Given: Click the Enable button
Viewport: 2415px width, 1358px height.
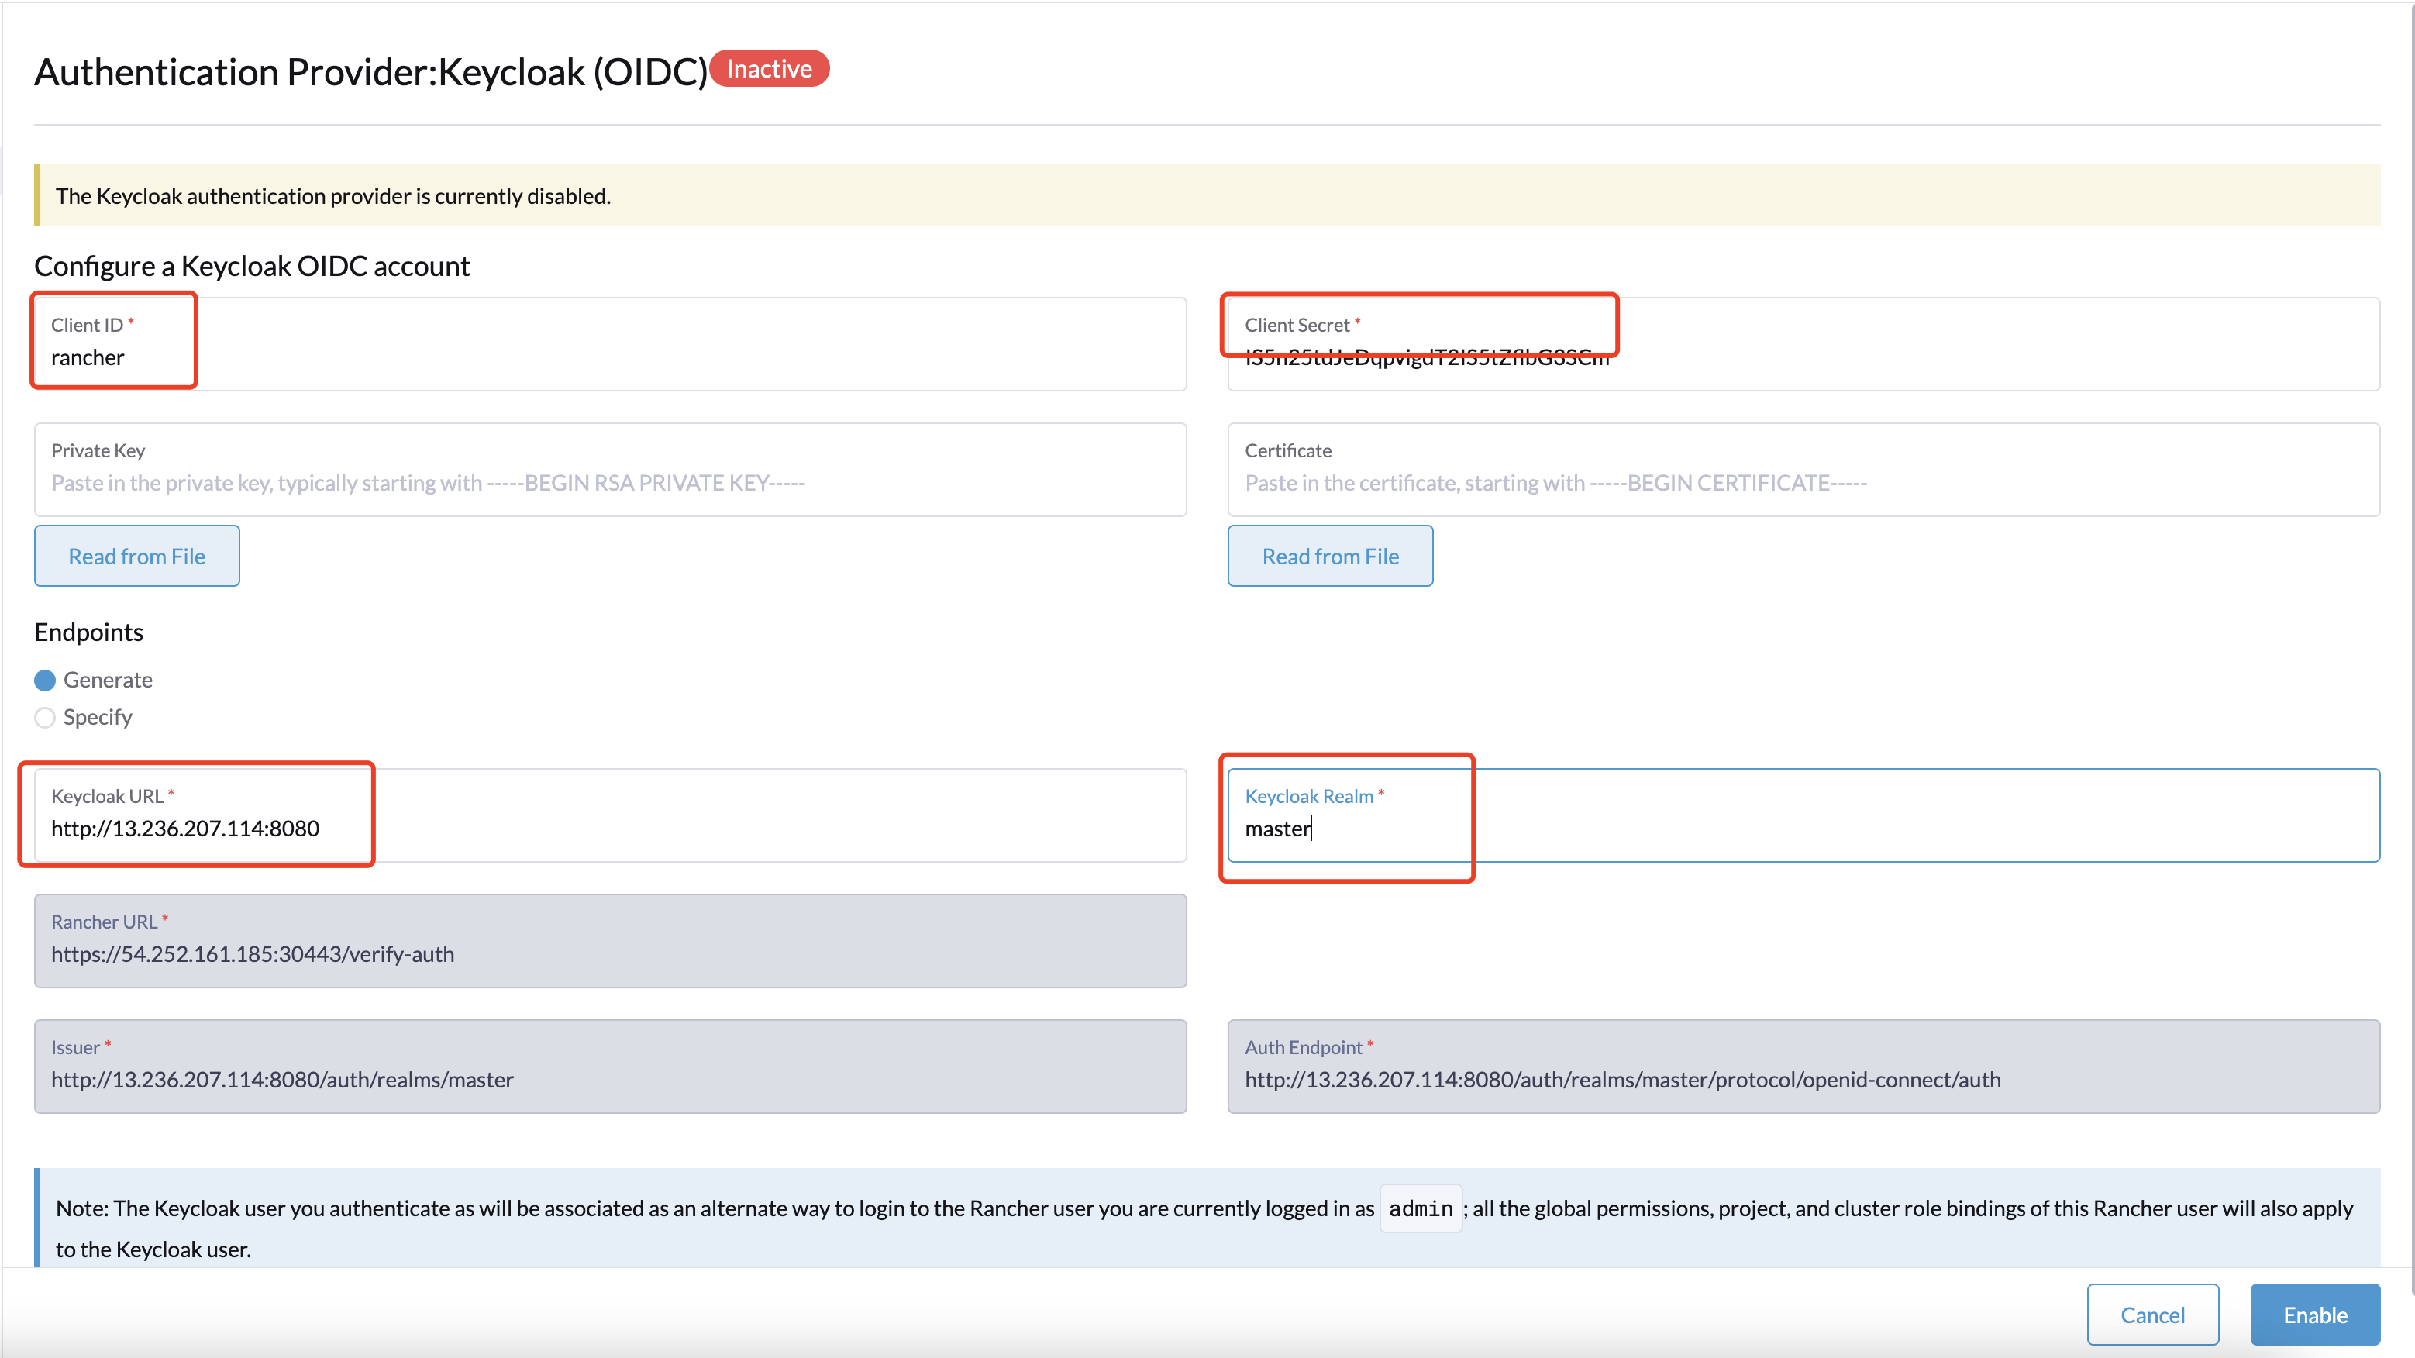Looking at the screenshot, I should [2315, 1315].
